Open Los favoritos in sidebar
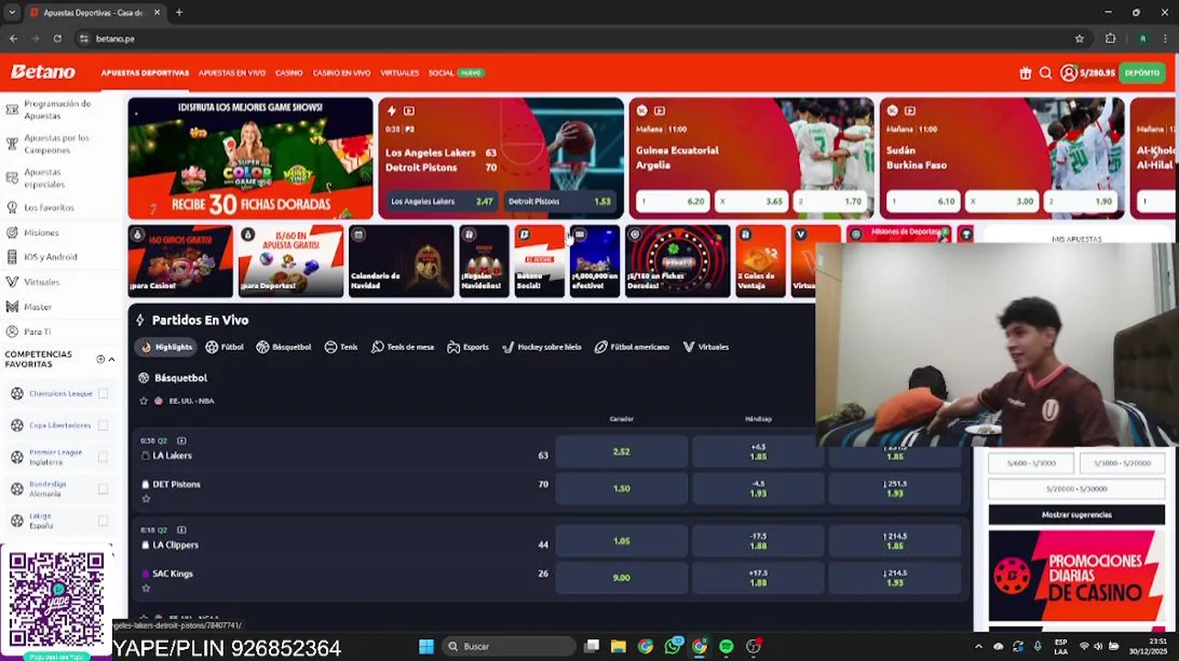 point(41,208)
